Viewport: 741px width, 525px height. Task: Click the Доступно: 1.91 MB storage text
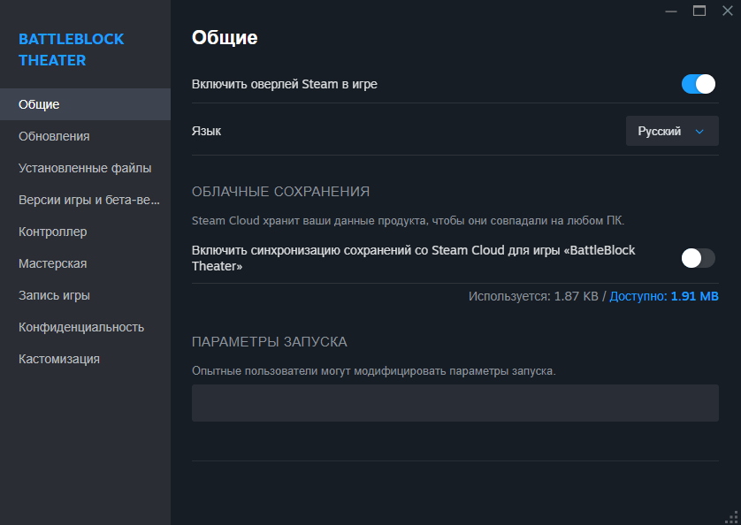click(664, 296)
